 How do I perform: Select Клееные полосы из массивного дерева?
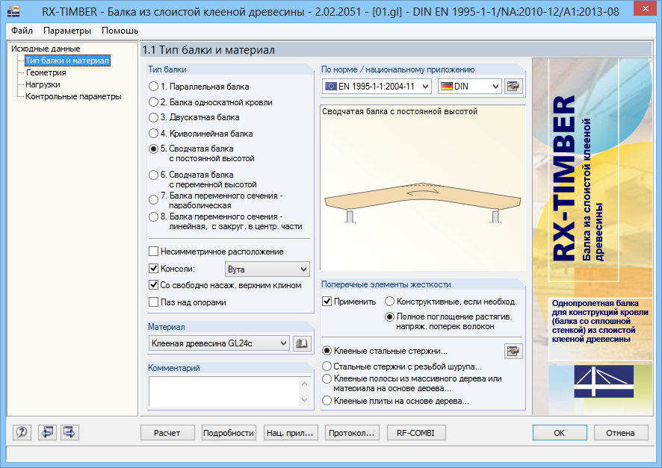click(x=412, y=383)
